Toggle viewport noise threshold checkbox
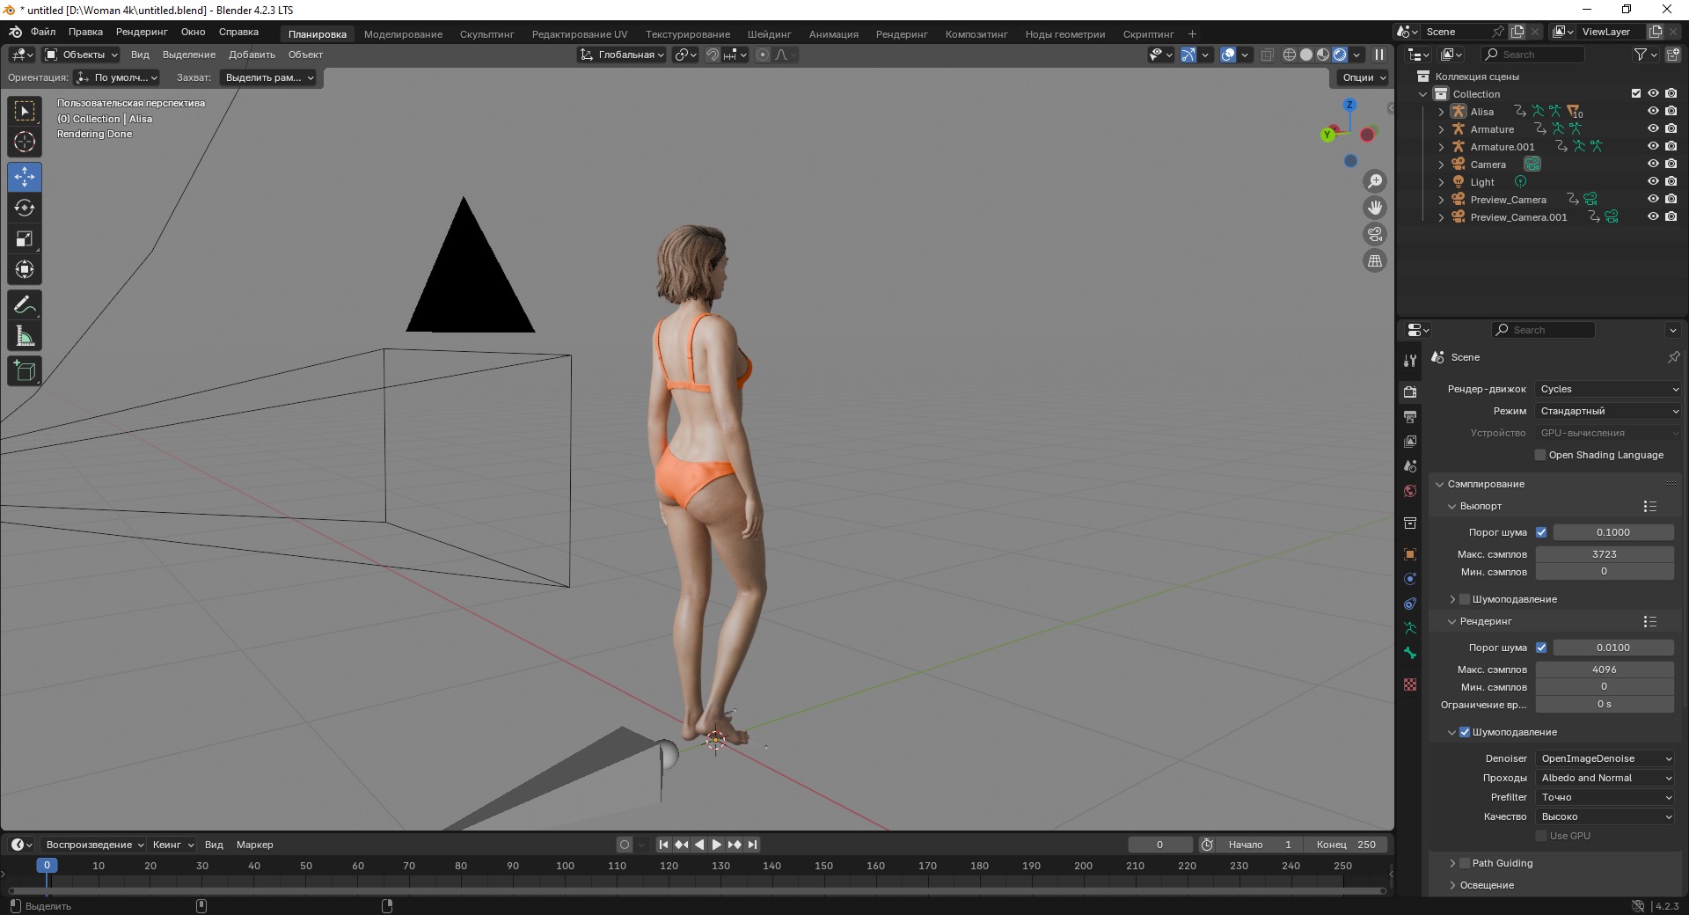The height and width of the screenshot is (915, 1689). (1541, 532)
